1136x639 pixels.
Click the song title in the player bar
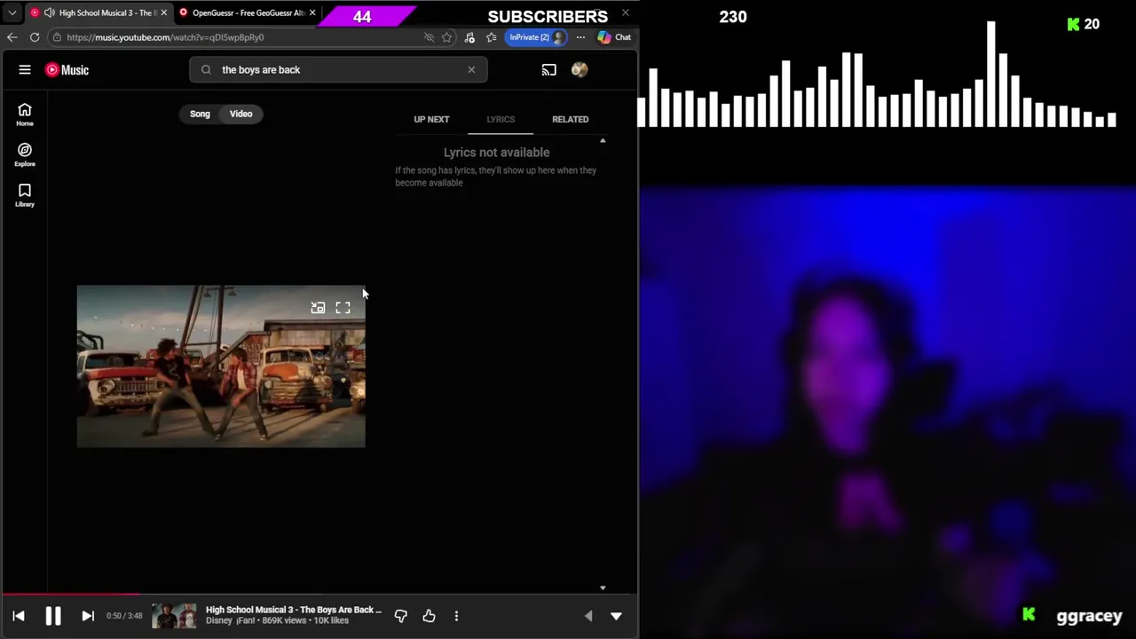294,610
